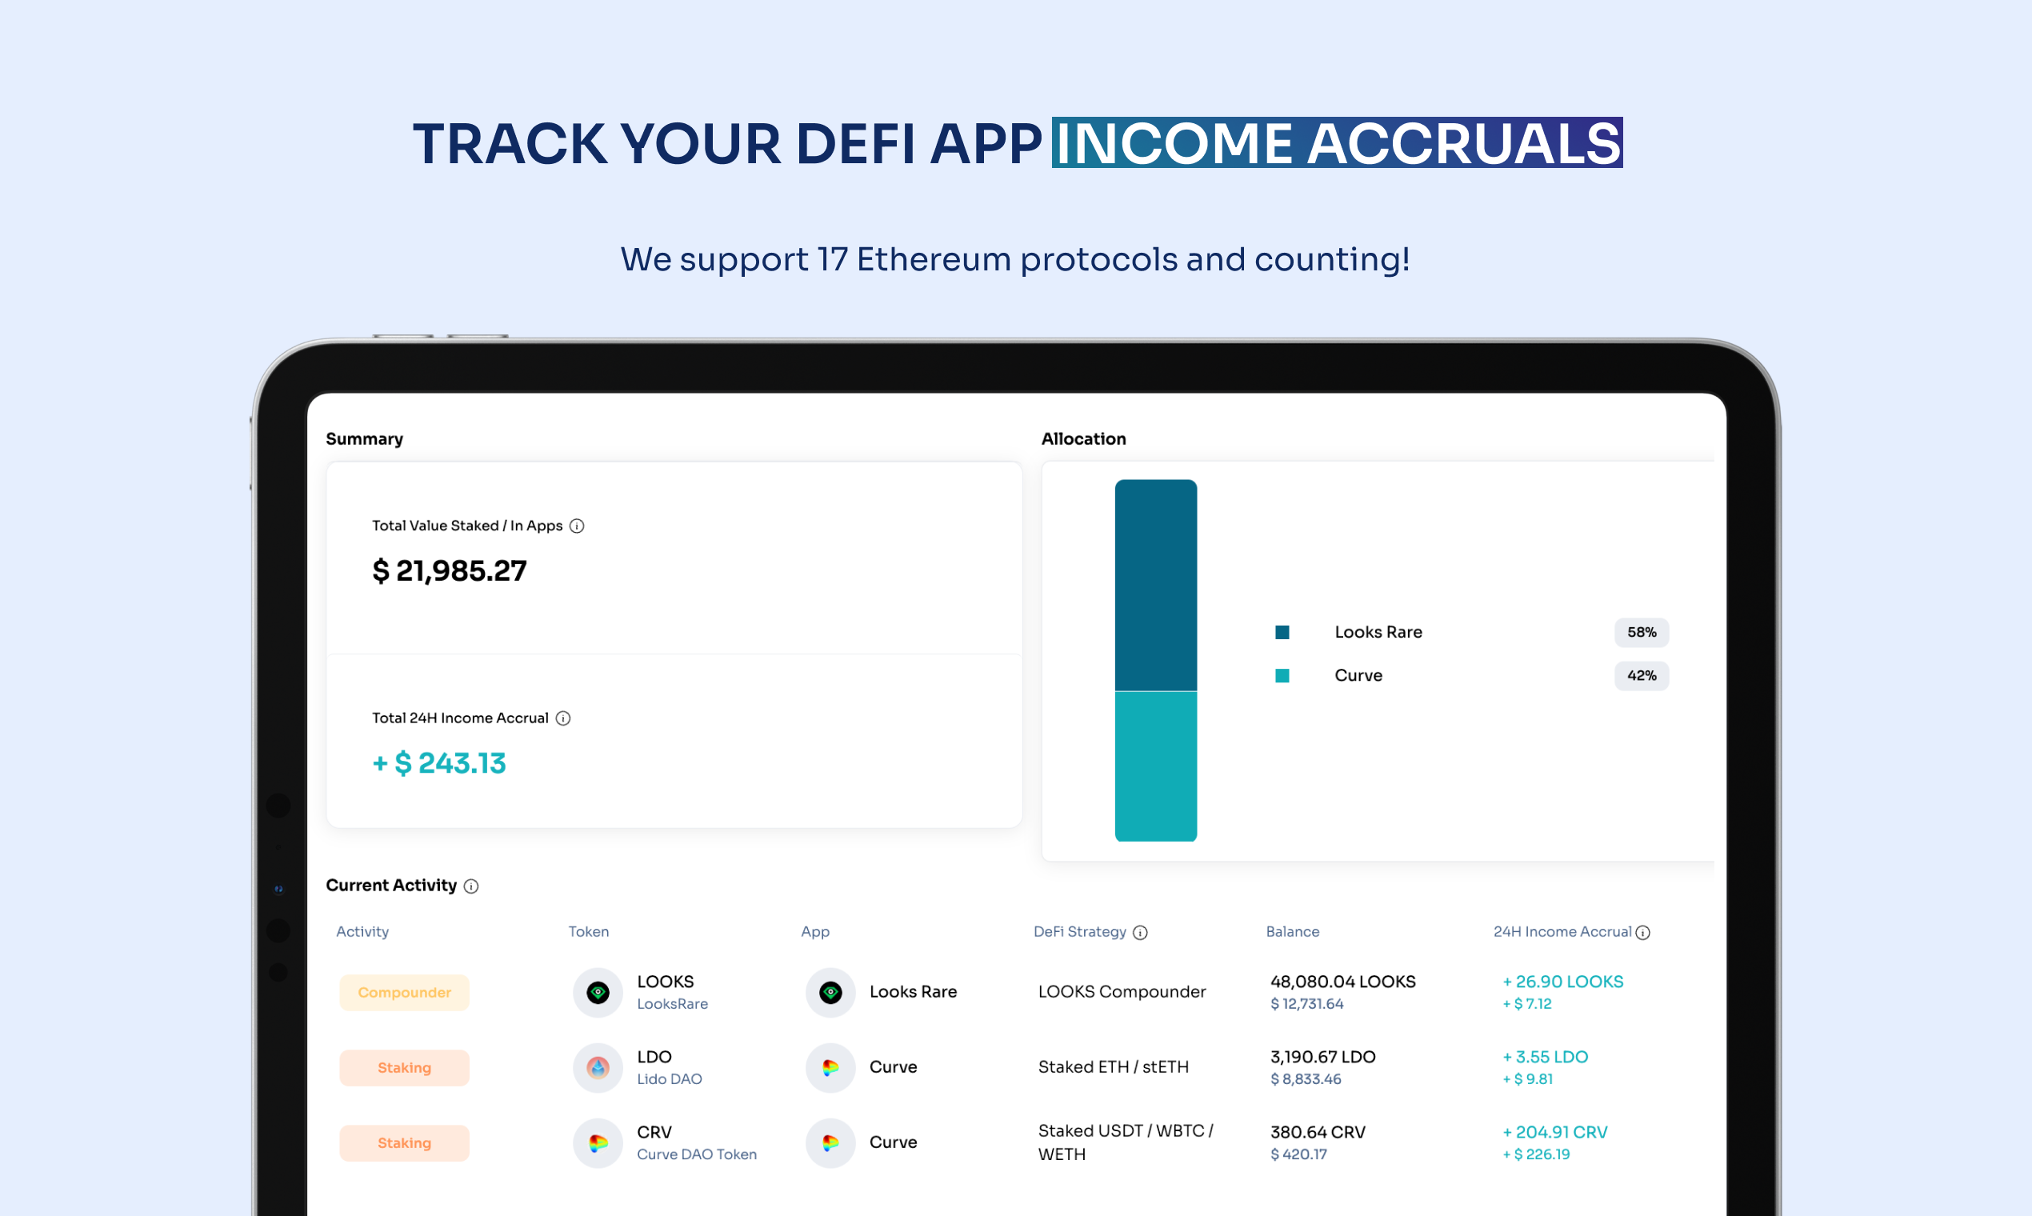Click teal Curve segment of allocation bar
The width and height of the screenshot is (2032, 1216).
pos(1156,767)
